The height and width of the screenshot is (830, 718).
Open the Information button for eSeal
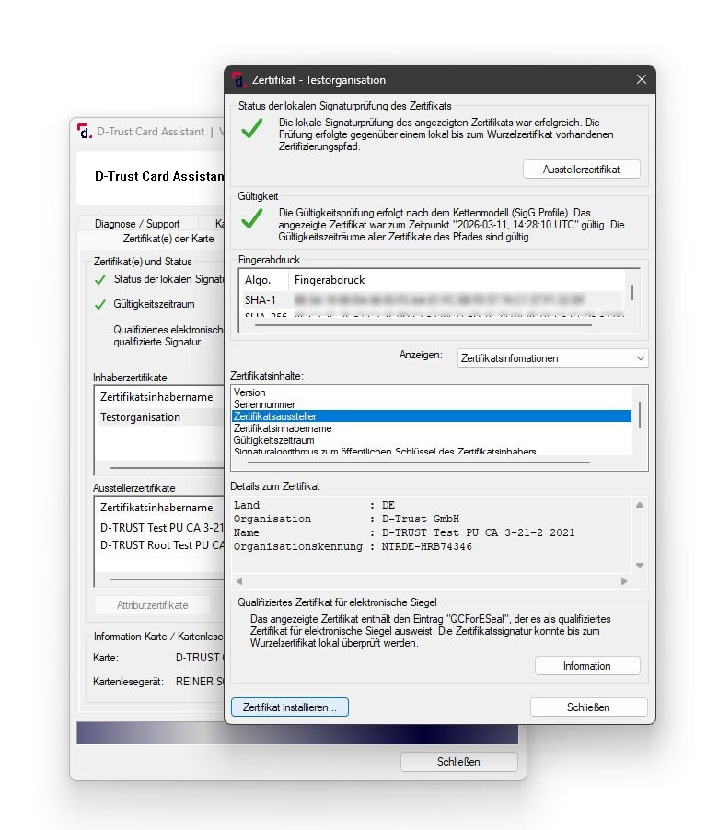pyautogui.click(x=587, y=666)
